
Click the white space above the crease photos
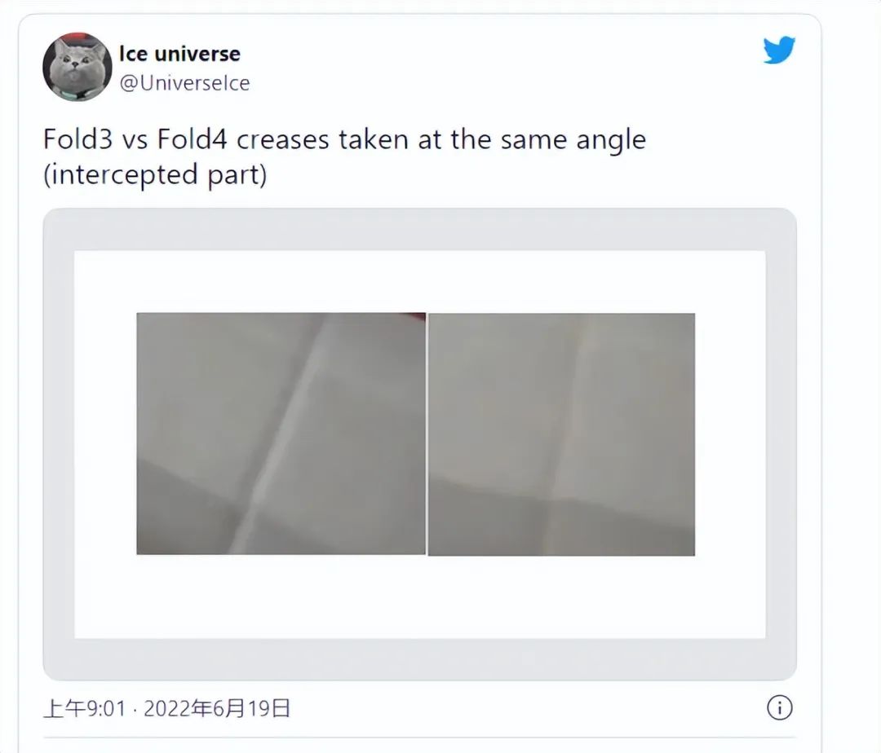420,281
